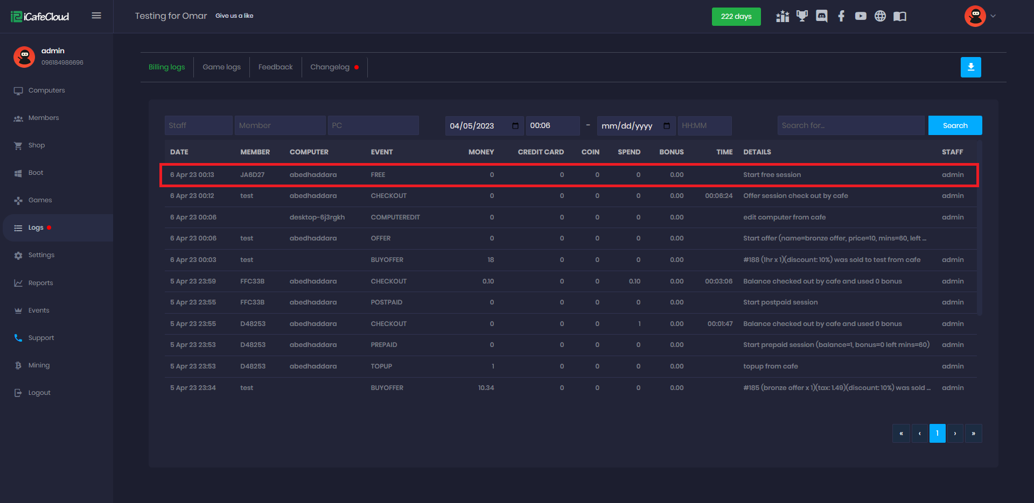Screen dimensions: 1034x503
Task: Open the star ranking chart icon
Action: 783,16
